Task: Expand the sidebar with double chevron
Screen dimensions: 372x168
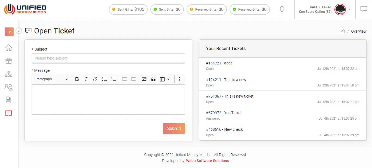Action: click(x=19, y=31)
